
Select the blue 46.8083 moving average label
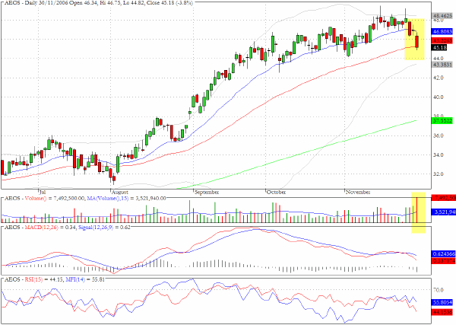pyautogui.click(x=442, y=31)
